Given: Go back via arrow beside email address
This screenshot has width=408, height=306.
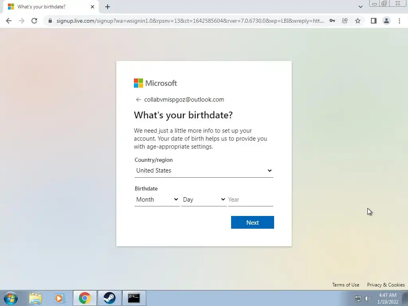Looking at the screenshot, I should 138,100.
